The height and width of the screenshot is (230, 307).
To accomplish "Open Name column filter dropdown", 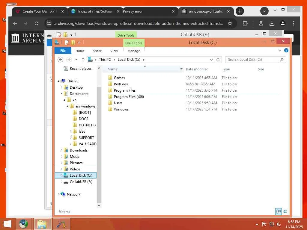I will point(181,69).
